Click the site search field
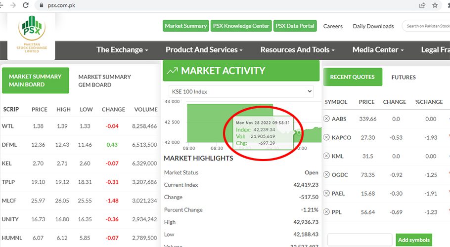Image resolution: width=450 pixels, height=247 pixels. click(426, 26)
